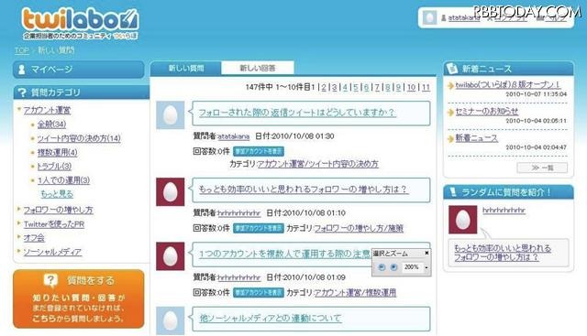Image resolution: width=587 pixels, height=336 pixels.
Task: Open question 1つのアカウントを複数人で運用する際の注意
Action: [x=284, y=254]
